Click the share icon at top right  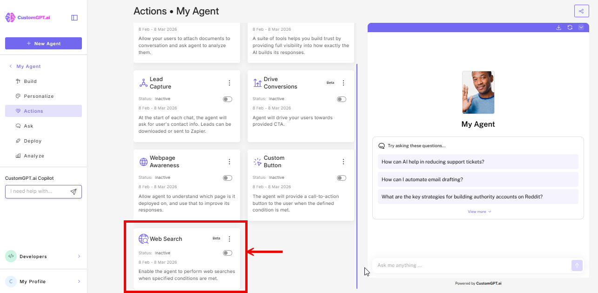(581, 11)
